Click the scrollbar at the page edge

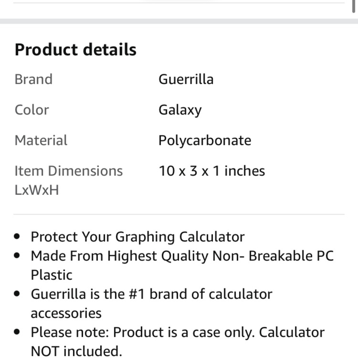click(354, 5)
